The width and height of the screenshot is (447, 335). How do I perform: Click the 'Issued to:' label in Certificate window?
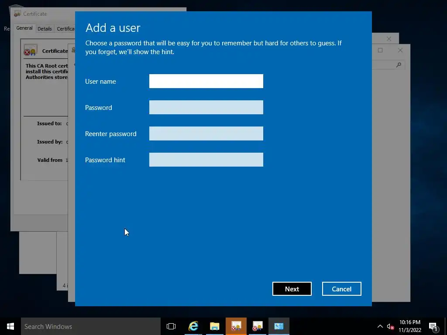pyautogui.click(x=49, y=123)
